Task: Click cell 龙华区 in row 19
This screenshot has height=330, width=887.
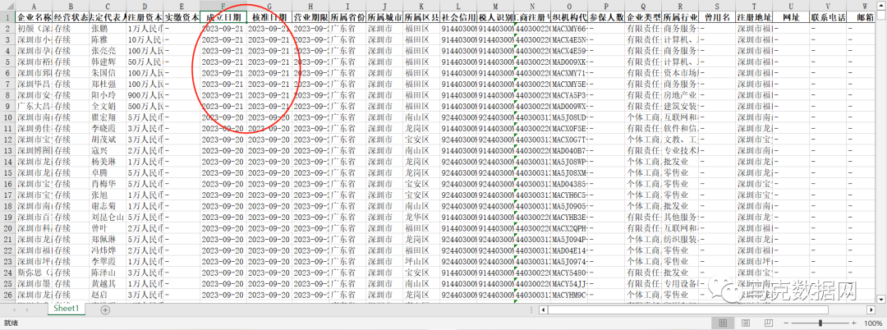Action: (x=421, y=217)
